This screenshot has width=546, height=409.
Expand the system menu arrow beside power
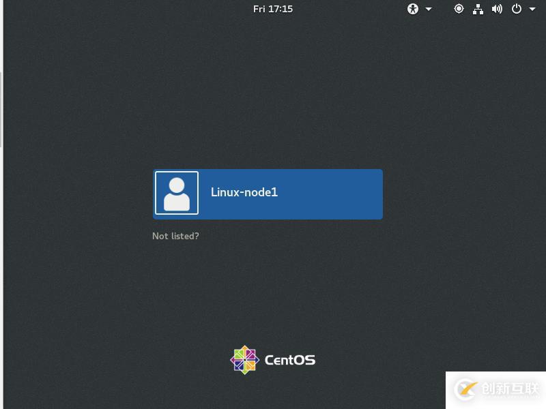click(532, 10)
